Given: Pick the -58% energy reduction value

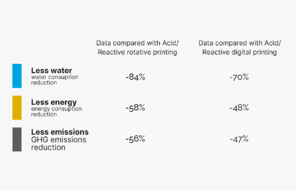Looking at the screenshot, I should pyautogui.click(x=135, y=108).
